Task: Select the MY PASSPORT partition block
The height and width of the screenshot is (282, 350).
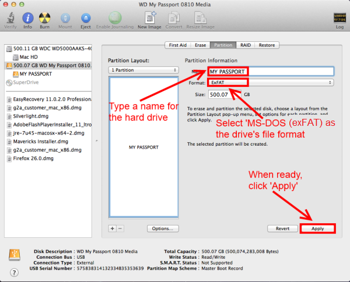Action: [x=143, y=147]
